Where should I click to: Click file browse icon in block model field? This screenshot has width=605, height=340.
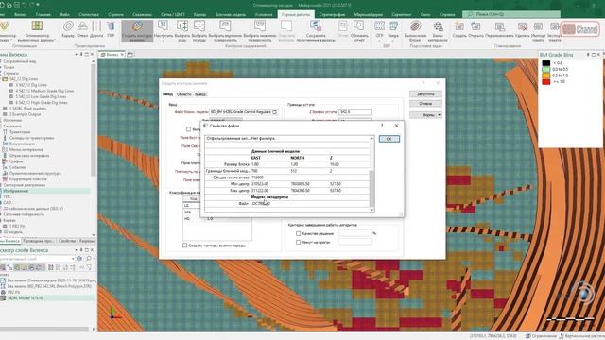[x=275, y=112]
